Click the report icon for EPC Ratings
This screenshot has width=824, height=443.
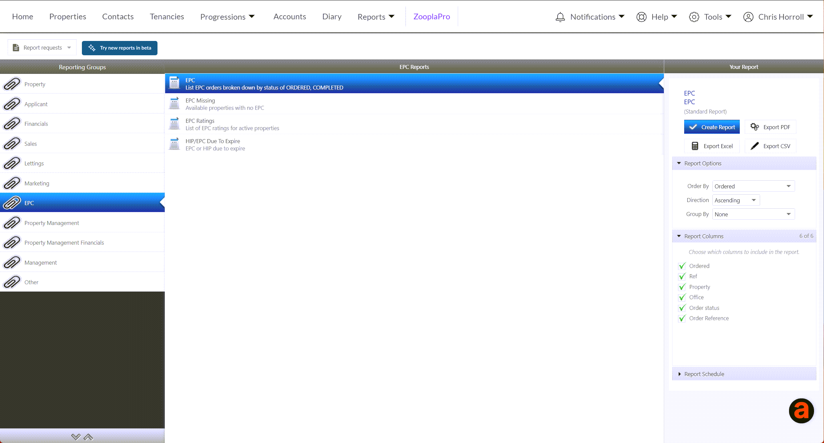[174, 124]
